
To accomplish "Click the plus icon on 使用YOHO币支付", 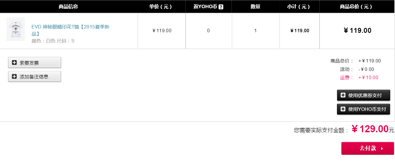I will pyautogui.click(x=343, y=109).
